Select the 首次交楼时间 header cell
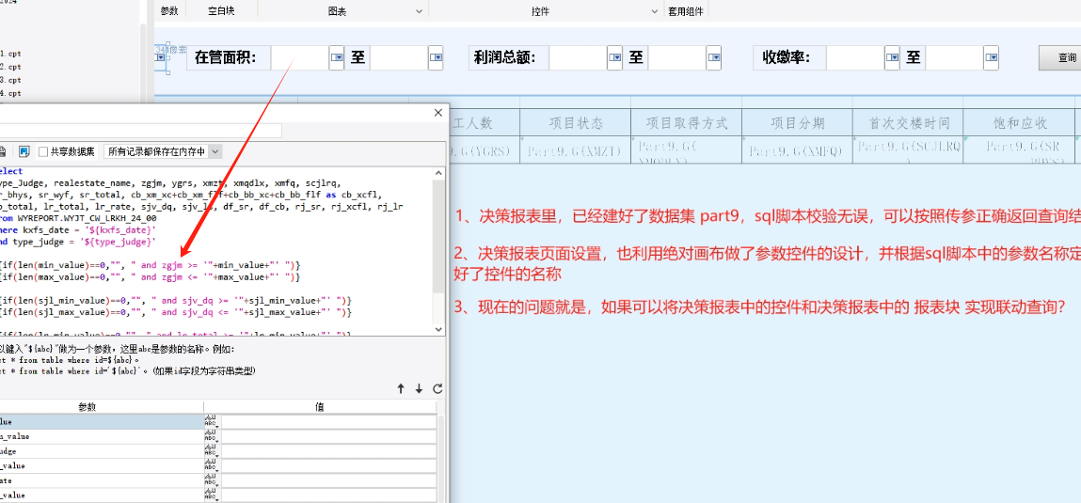 coord(907,122)
